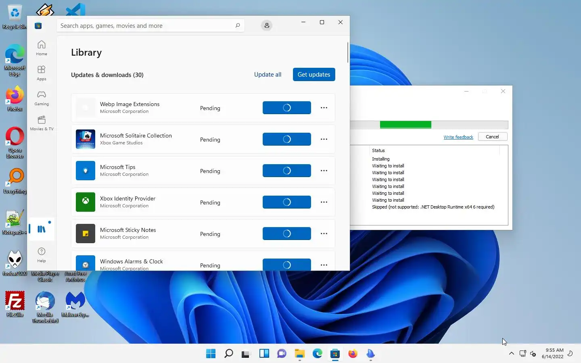The width and height of the screenshot is (581, 363).
Task: Open the Gaming section in Store sidebar
Action: (x=42, y=98)
